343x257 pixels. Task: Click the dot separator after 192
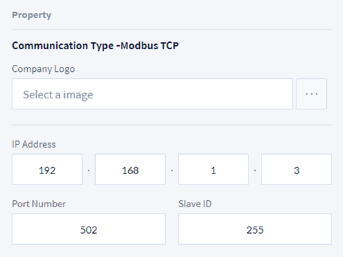point(89,170)
